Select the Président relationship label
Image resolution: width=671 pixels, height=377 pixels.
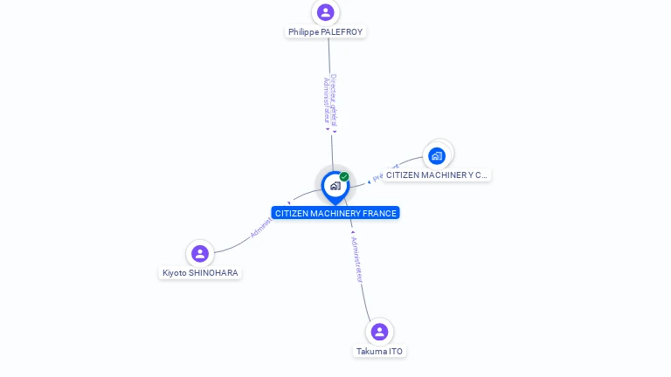(x=385, y=173)
